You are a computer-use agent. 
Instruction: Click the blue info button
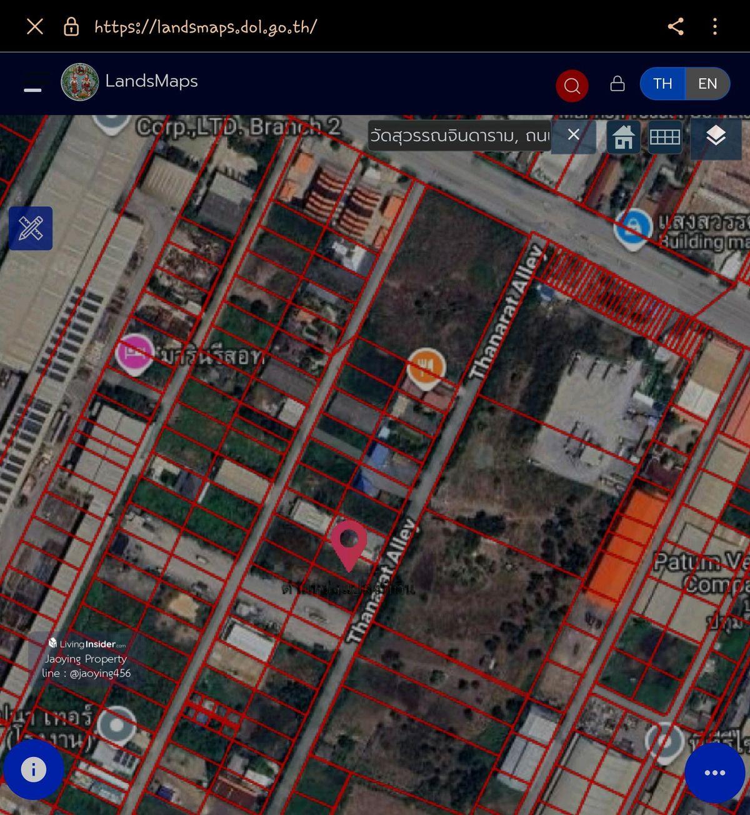(34, 769)
